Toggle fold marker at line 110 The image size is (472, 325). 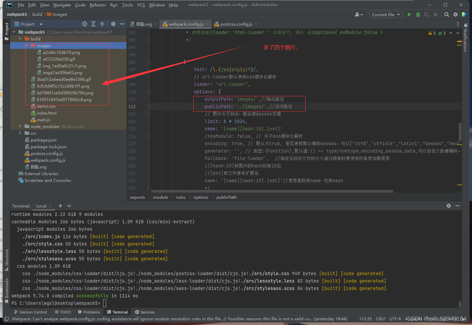click(149, 92)
